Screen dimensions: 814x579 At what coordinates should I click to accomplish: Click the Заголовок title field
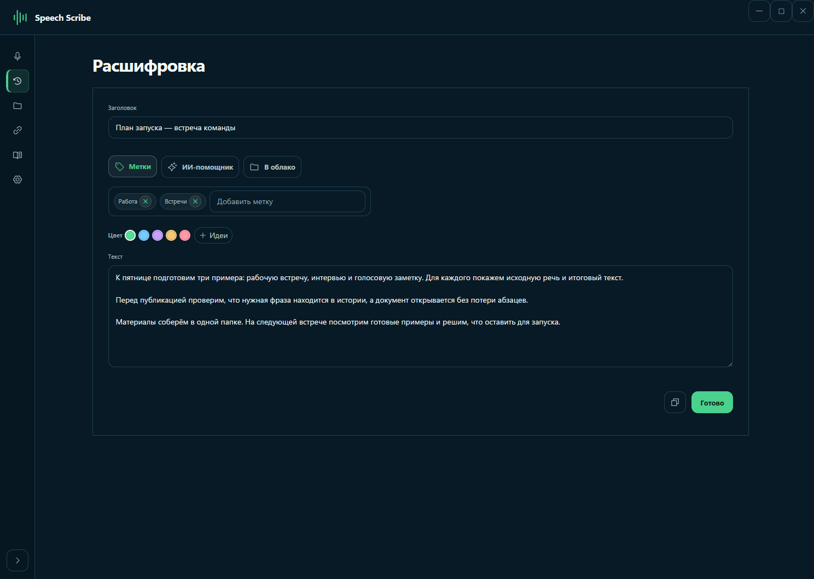click(x=421, y=128)
